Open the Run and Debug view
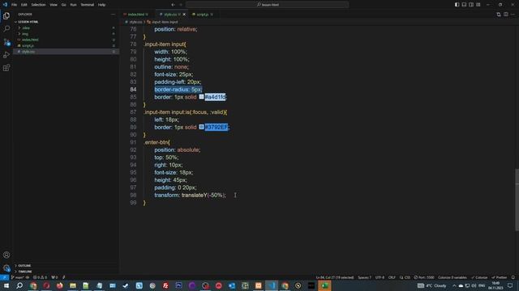 (6, 55)
